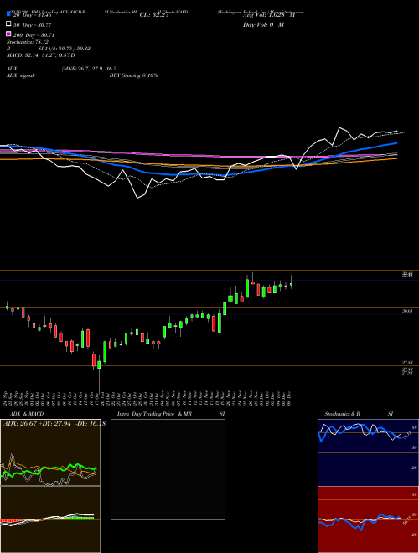This screenshot has width=419, height=553.
Task: Click the ADX indicator chart panel
Action: (x=50, y=452)
